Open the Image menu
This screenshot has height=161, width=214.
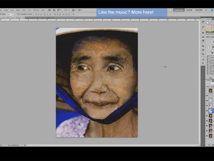[x=6, y=10]
